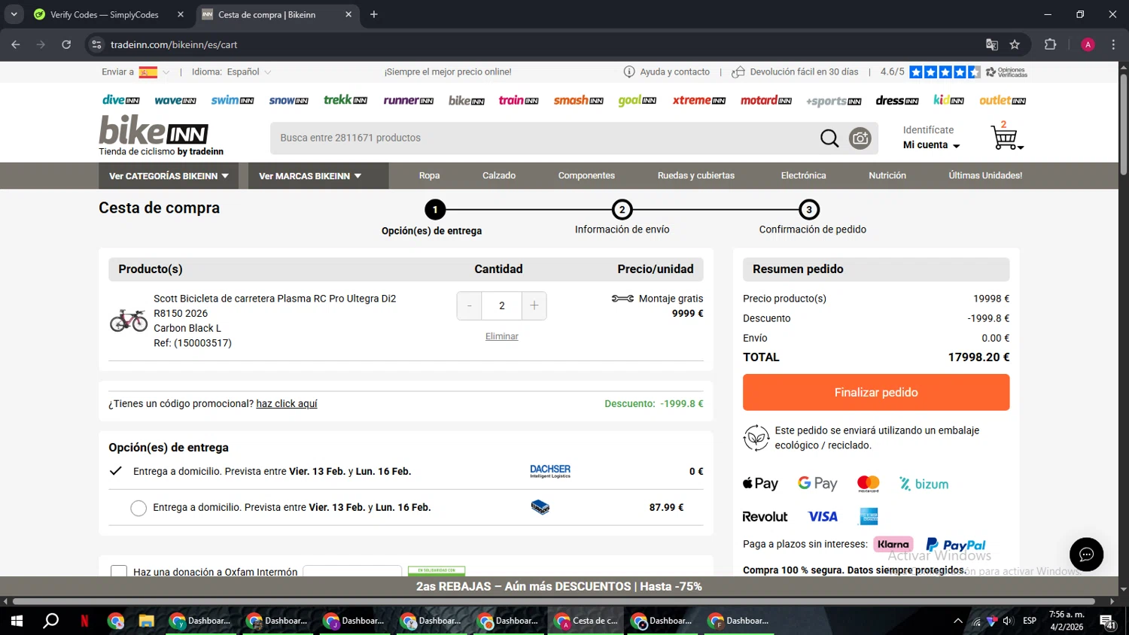Open the xtremeinn store logo link
Viewport: 1129px width, 635px height.
pos(699,100)
